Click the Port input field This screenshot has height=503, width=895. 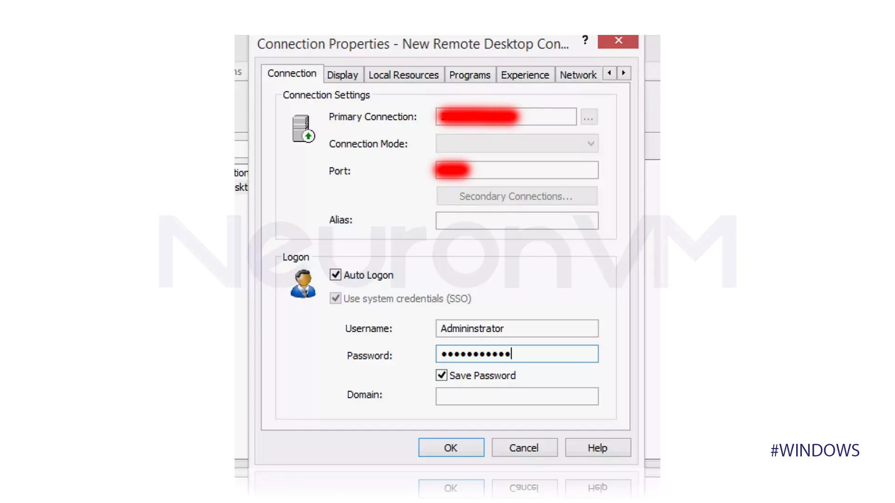point(516,171)
